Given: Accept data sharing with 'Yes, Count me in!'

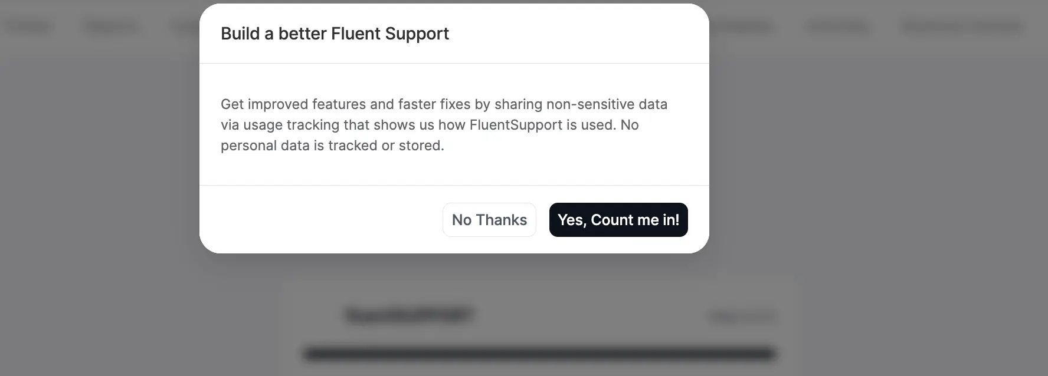Looking at the screenshot, I should (x=618, y=219).
